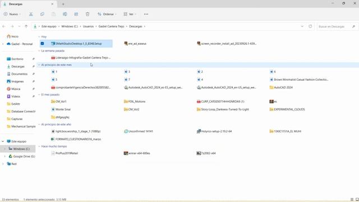Open Documentos in navigation pane
359x202 pixels.
coord(17,74)
